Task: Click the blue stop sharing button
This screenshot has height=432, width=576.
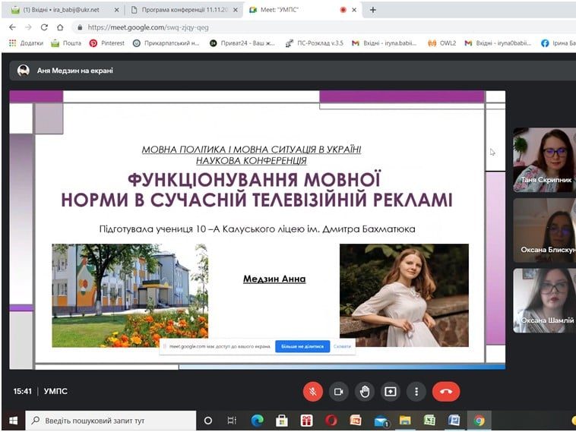Action: pyautogui.click(x=302, y=346)
